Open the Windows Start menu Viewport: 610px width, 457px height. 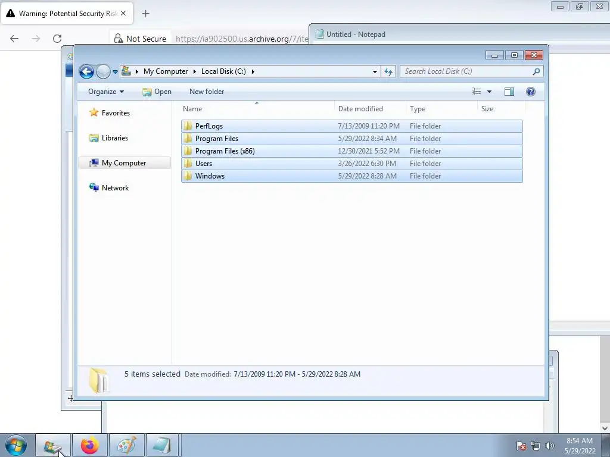16,445
